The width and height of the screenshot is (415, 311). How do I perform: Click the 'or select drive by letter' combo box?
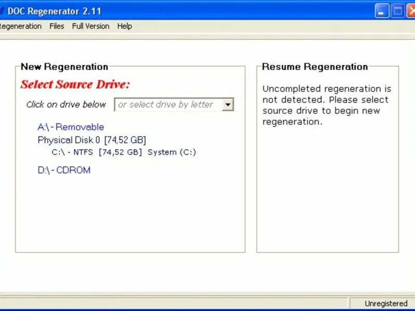pyautogui.click(x=174, y=105)
